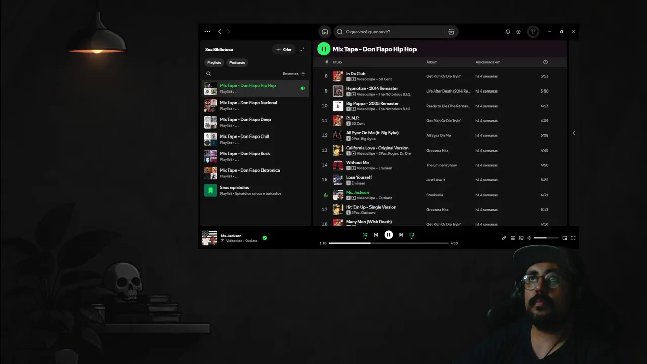Enter fullscreen mode icon
The width and height of the screenshot is (647, 364).
[x=573, y=238]
